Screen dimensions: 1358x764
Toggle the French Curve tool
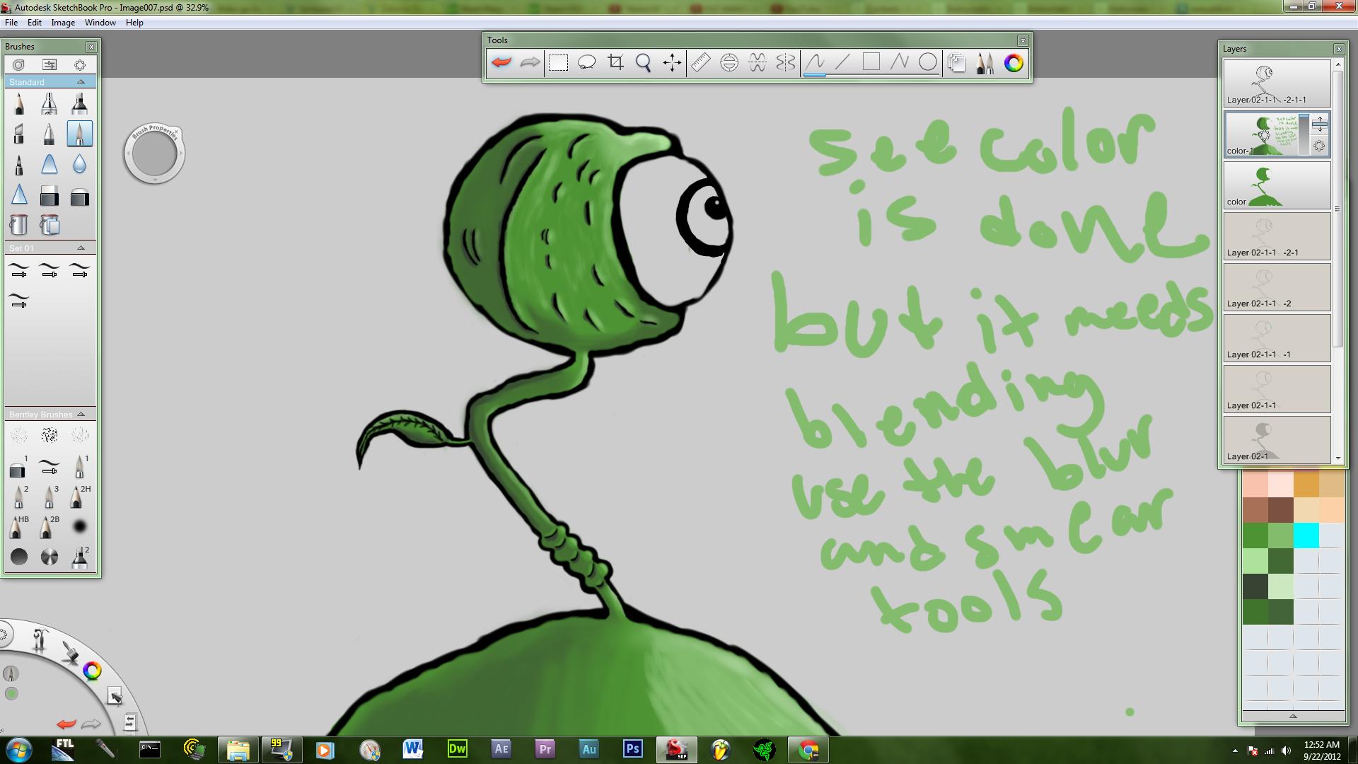tap(758, 63)
